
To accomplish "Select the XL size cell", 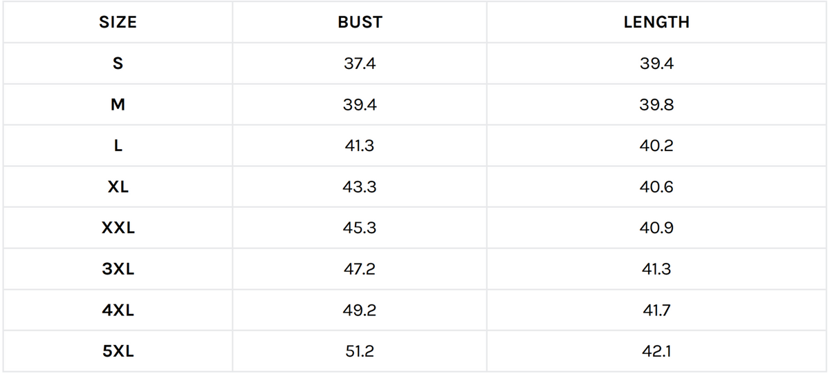I will click(x=118, y=187).
